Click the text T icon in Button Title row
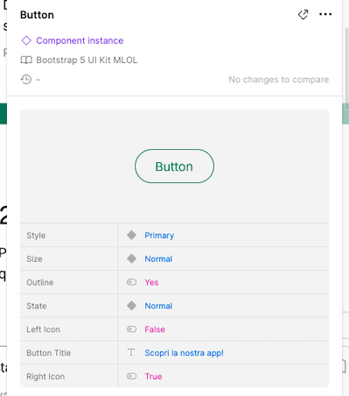 coord(131,352)
